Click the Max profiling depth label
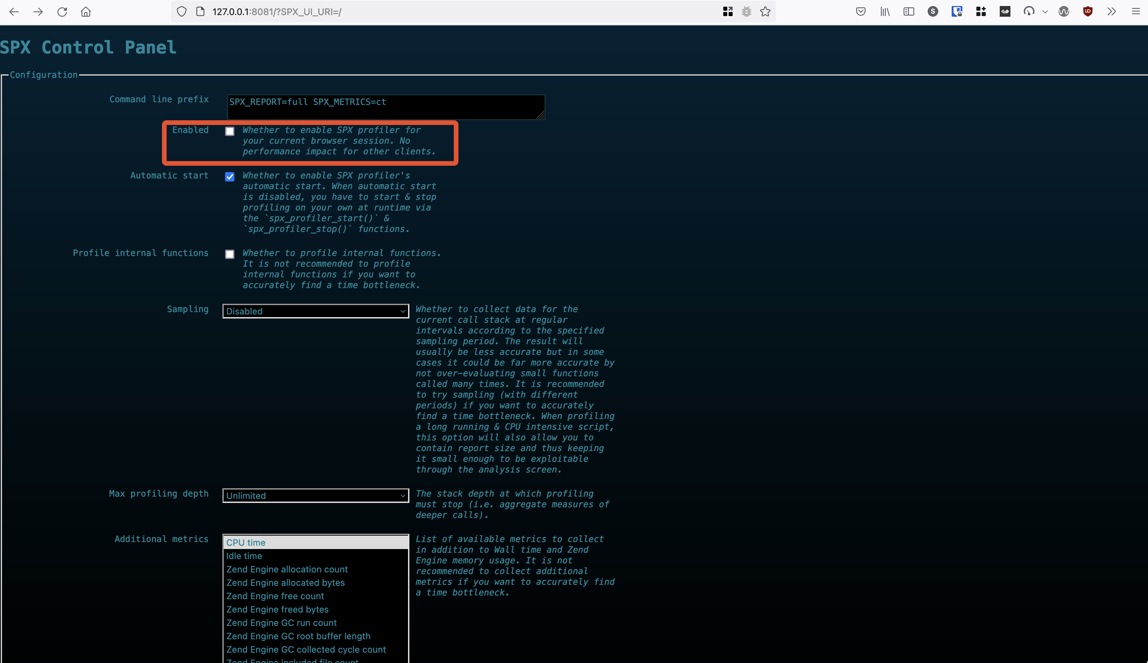This screenshot has width=1148, height=663. (159, 494)
